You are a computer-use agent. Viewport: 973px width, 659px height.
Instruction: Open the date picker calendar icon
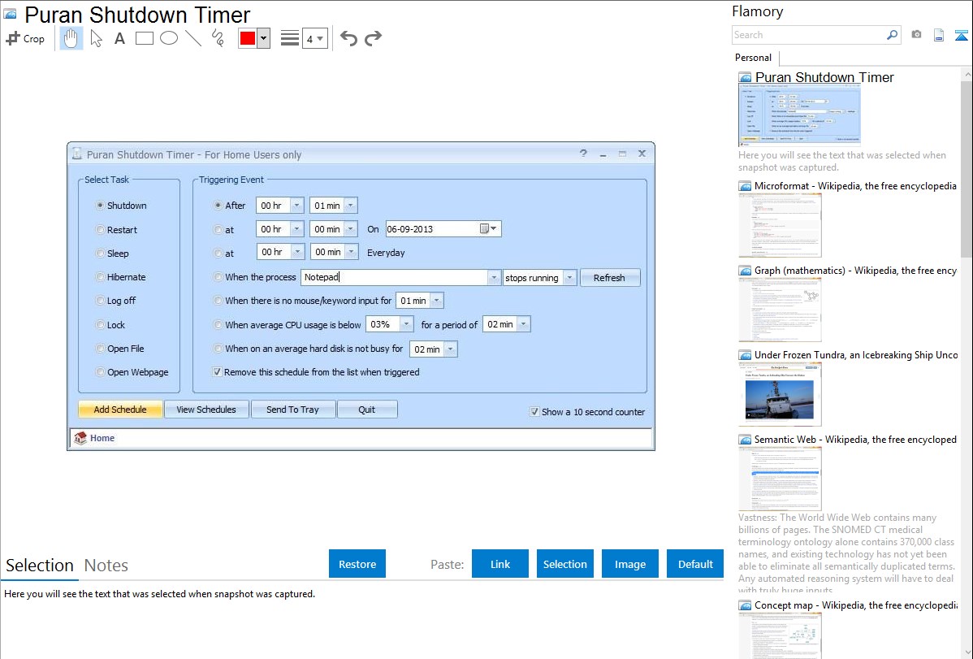coord(485,228)
